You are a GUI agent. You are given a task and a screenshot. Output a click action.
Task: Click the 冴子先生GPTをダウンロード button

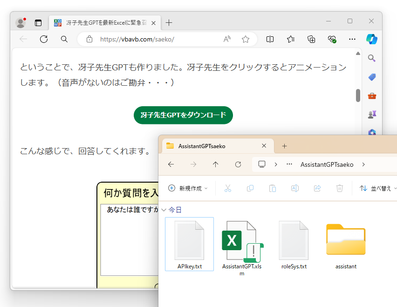[183, 115]
